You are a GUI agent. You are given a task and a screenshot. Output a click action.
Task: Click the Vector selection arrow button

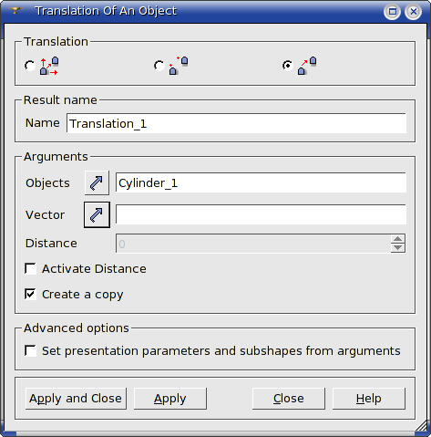click(x=97, y=214)
